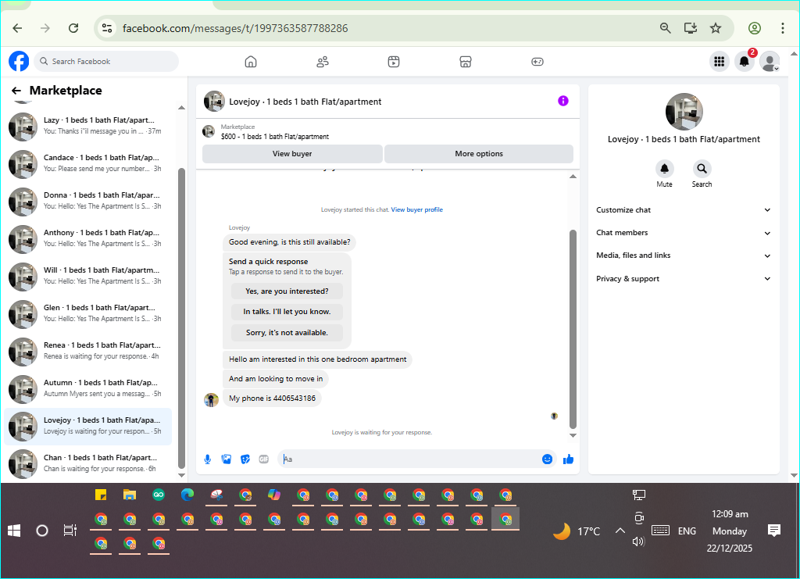Click message 'My phone is 4406543186'

tap(273, 399)
